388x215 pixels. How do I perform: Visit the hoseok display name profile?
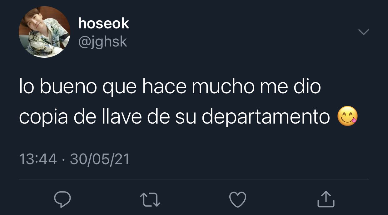click(x=104, y=23)
